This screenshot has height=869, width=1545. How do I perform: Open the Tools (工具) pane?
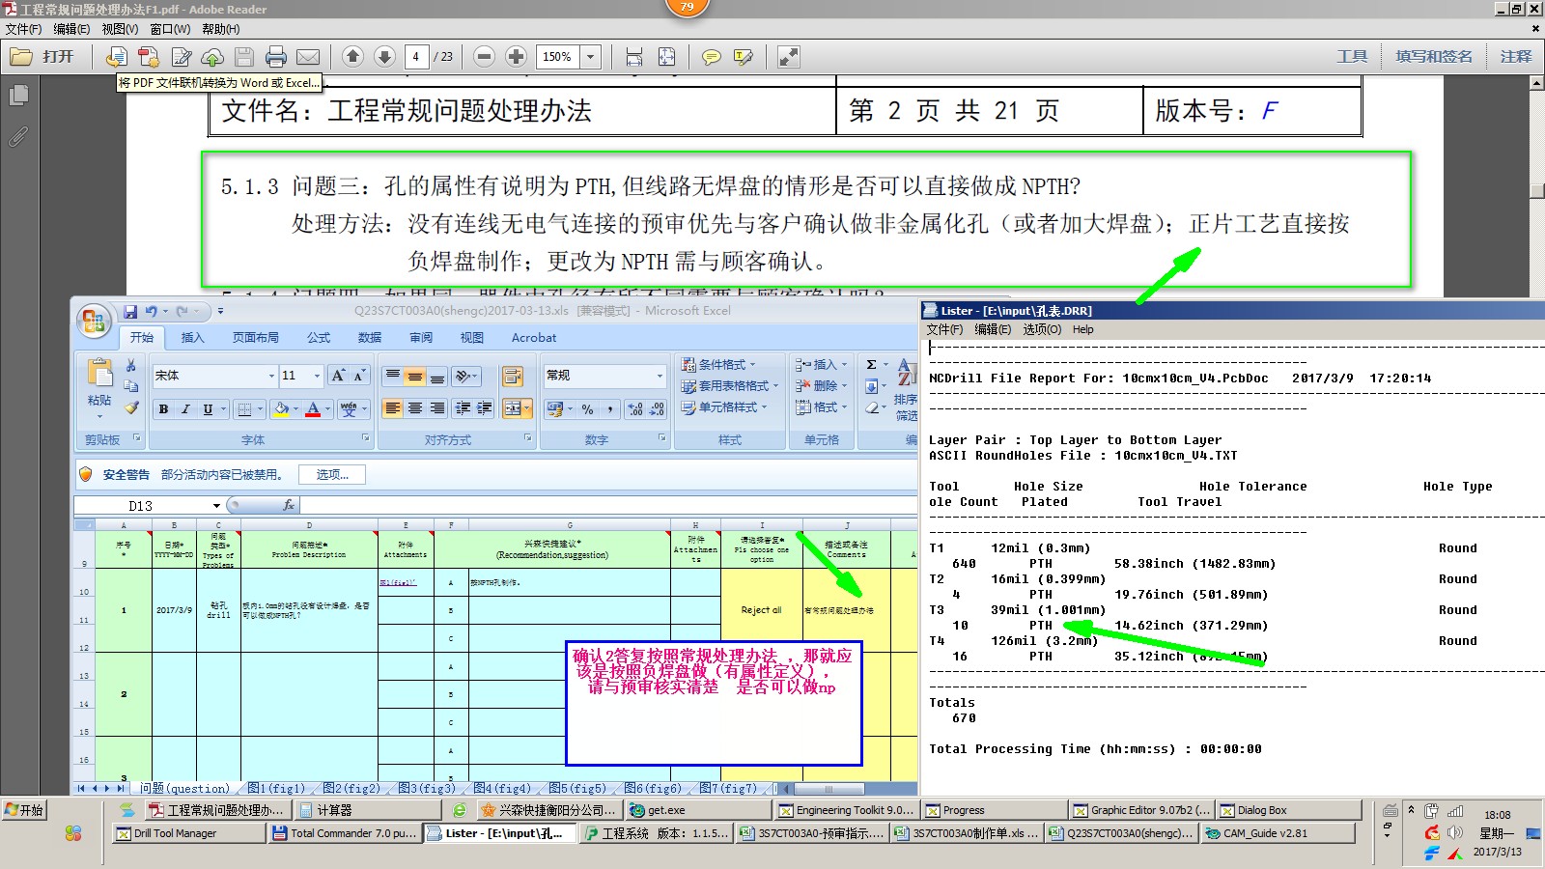click(1352, 57)
